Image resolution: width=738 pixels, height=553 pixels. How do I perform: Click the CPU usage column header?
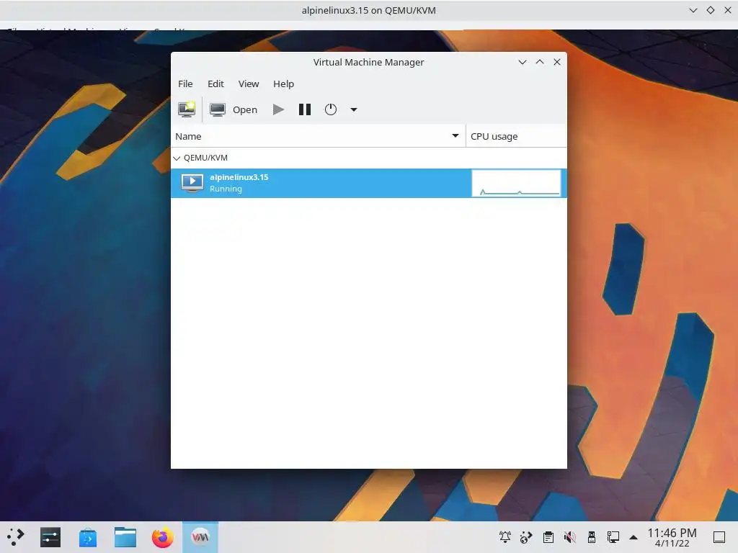pos(516,136)
